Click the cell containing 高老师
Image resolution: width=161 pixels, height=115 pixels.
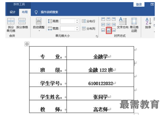(100, 106)
